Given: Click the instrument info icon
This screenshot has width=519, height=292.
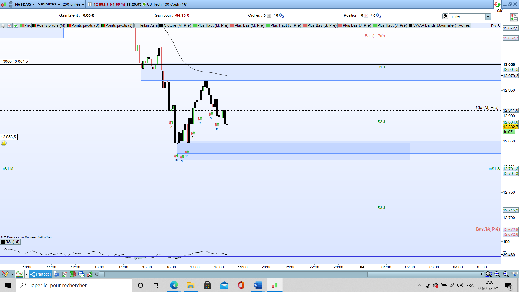Looking at the screenshot, I should point(89,4).
